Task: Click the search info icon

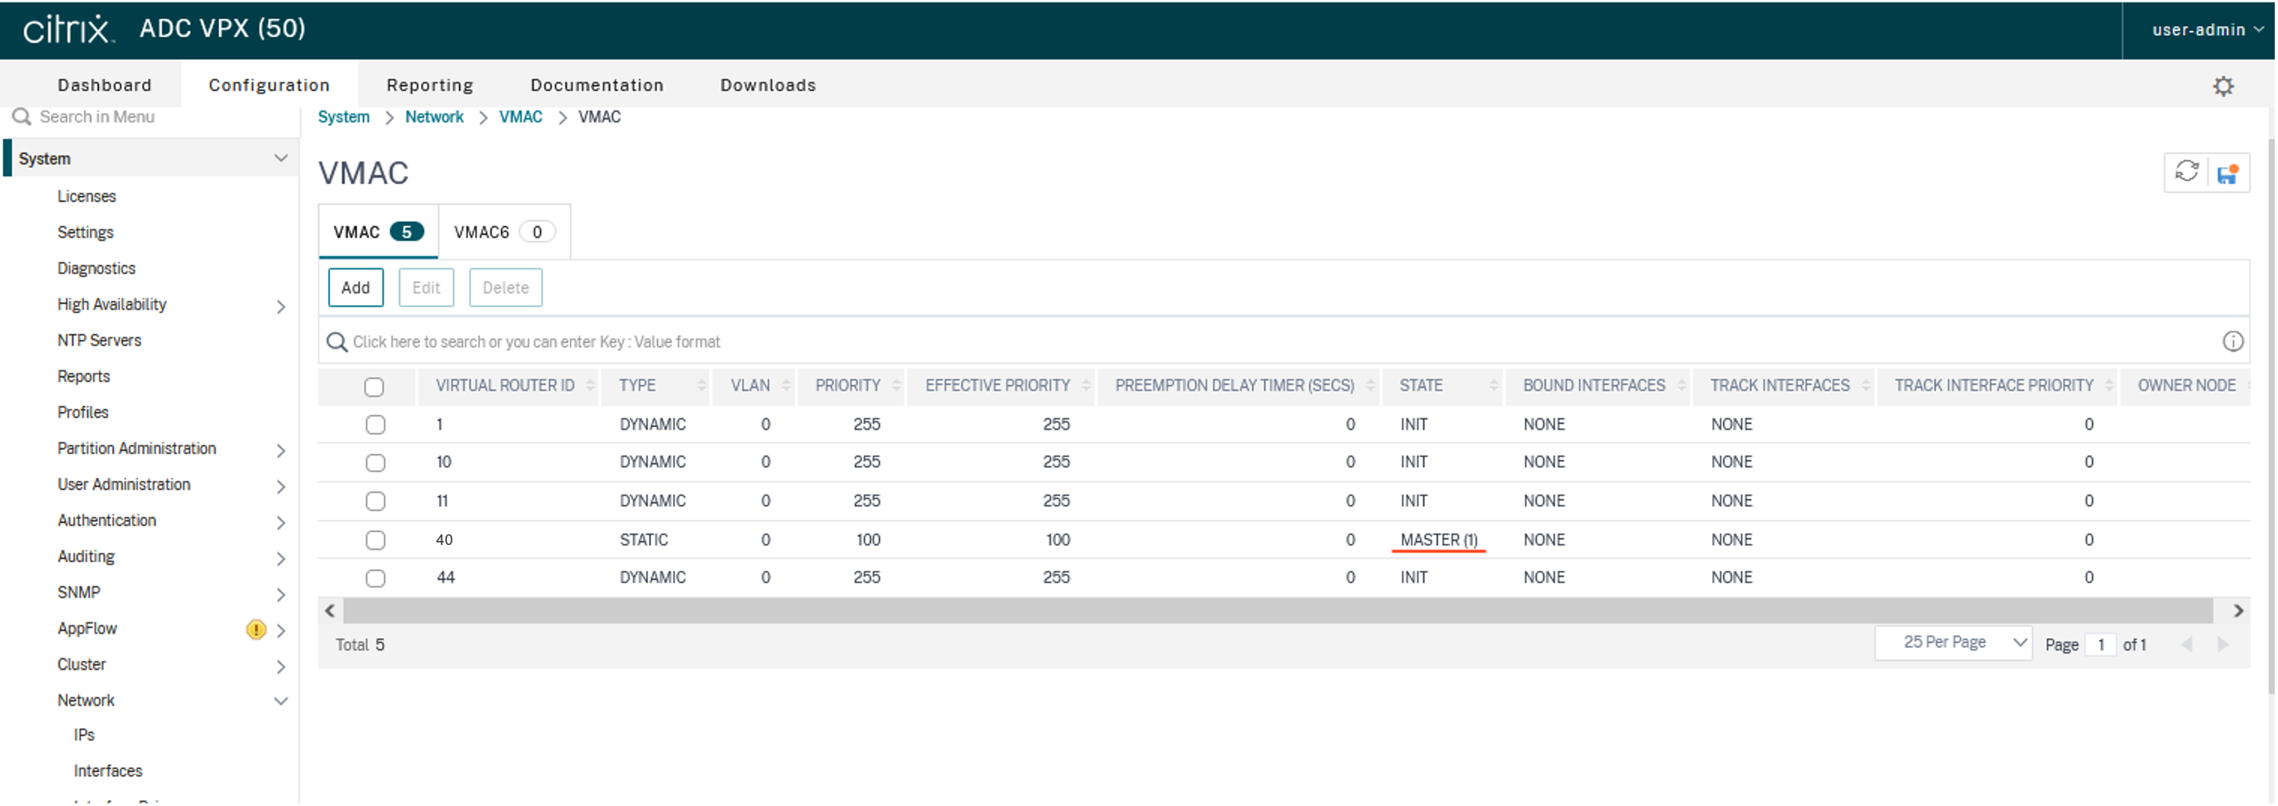Action: (2232, 341)
